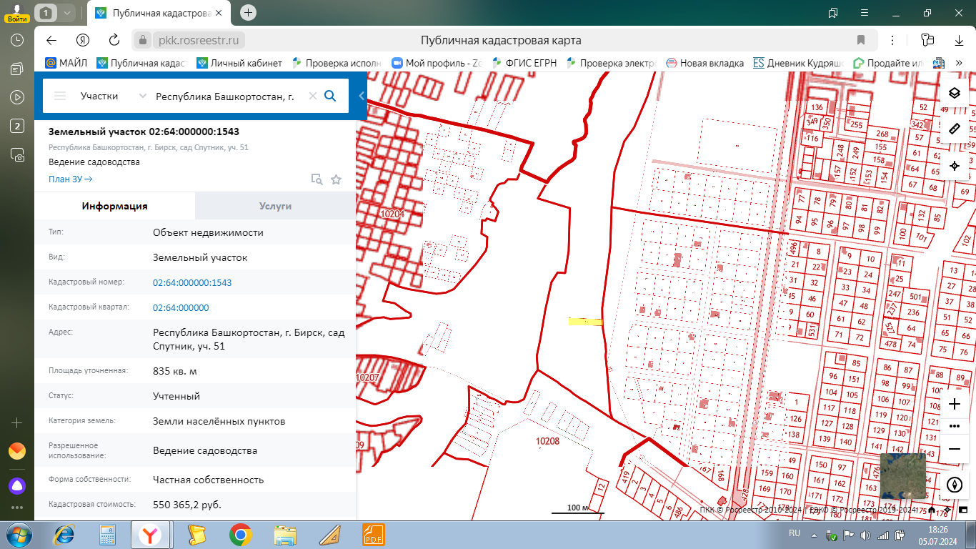Expand the Участки search type dropdown
The image size is (976, 549).
click(x=142, y=96)
